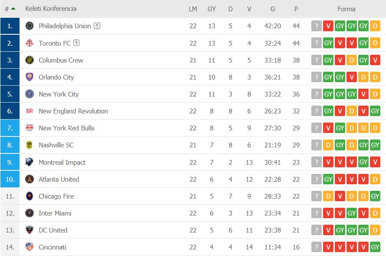Screen dimensions: 386x256
Task: Click Philadelphia Union's red V form badge
Action: coord(328,26)
